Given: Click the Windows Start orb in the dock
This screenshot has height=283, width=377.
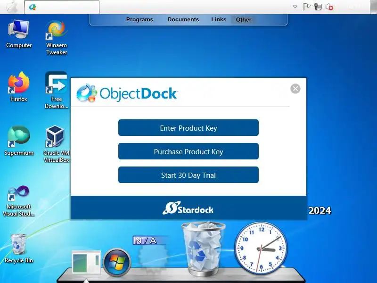Looking at the screenshot, I should (x=117, y=262).
